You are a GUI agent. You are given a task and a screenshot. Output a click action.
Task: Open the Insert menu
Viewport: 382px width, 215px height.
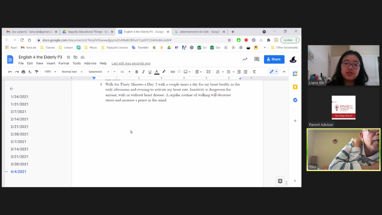[x=51, y=63]
